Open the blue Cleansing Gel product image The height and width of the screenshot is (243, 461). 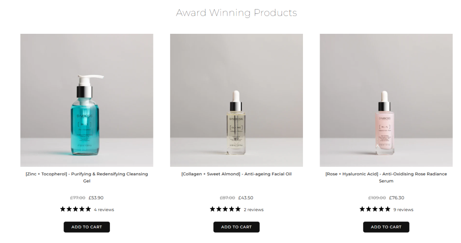pyautogui.click(x=87, y=100)
